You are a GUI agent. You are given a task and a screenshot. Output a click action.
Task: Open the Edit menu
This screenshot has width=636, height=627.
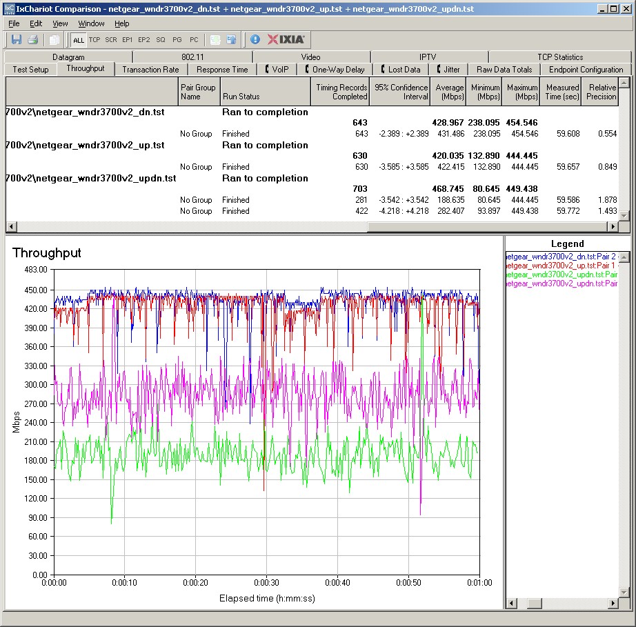(x=36, y=23)
